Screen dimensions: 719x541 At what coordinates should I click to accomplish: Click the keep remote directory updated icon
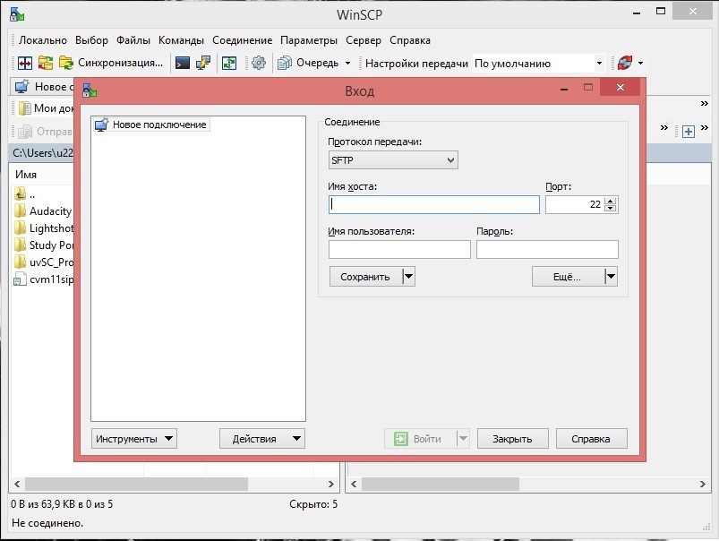(229, 63)
